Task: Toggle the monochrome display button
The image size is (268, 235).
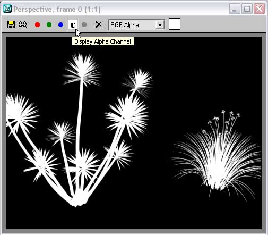Action: tap(84, 24)
